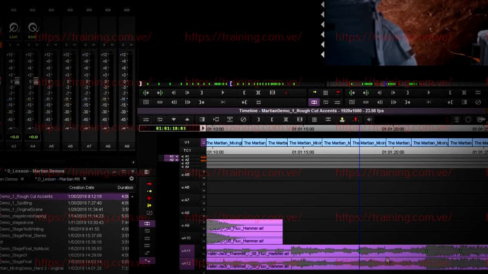
Task: Switch to the D_Lesson - Martian MX tab
Action: pos(58,179)
